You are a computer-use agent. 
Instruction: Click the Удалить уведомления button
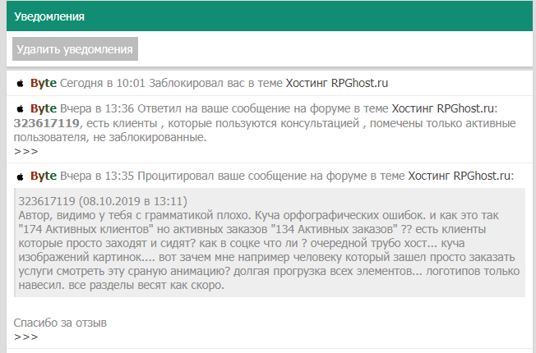(x=75, y=48)
